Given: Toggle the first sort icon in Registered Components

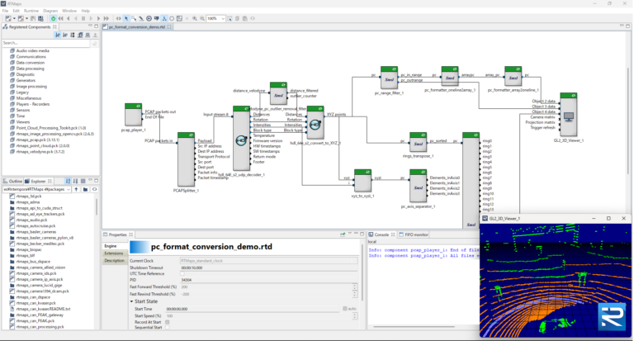Looking at the screenshot, I should tap(58, 36).
